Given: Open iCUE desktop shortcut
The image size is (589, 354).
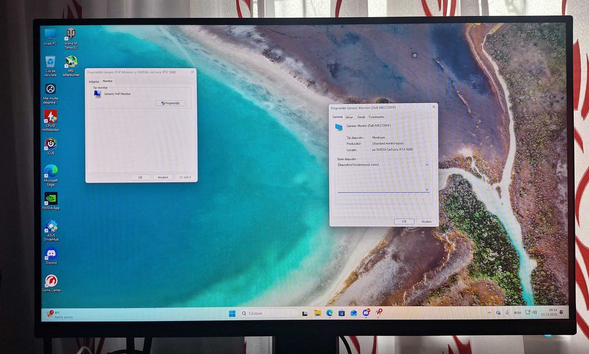Looking at the screenshot, I should tap(50, 146).
